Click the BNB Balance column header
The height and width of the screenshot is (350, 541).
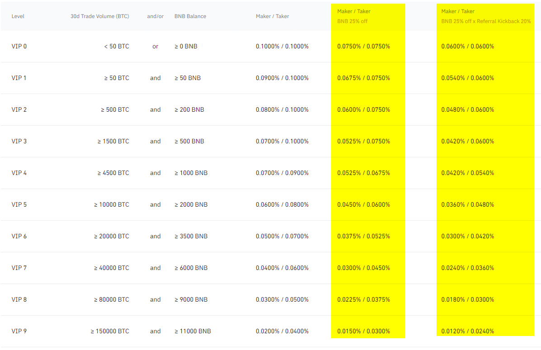(x=190, y=16)
